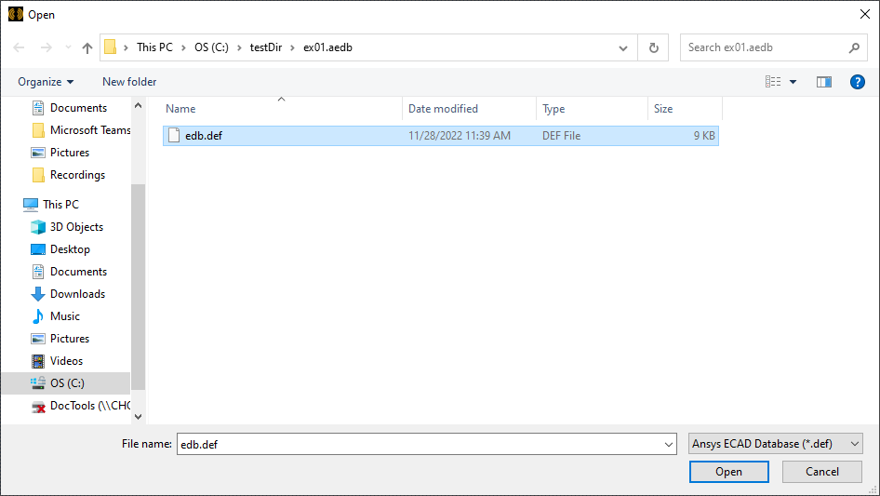Image resolution: width=880 pixels, height=496 pixels.
Task: Click the folder icon in address bar
Action: coord(111,47)
